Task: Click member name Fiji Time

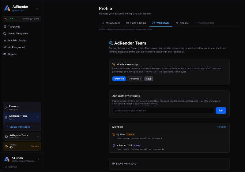Action: [120, 135]
